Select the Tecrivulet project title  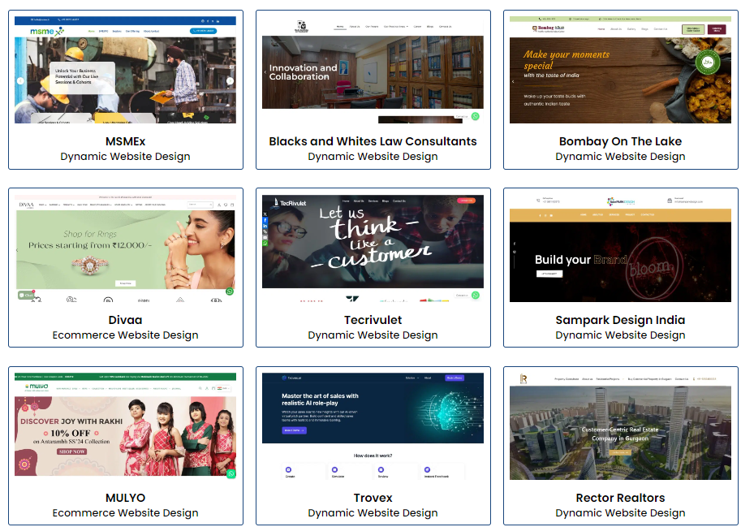(373, 320)
